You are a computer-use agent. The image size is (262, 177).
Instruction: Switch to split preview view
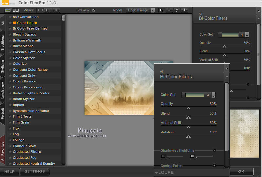[48, 10]
